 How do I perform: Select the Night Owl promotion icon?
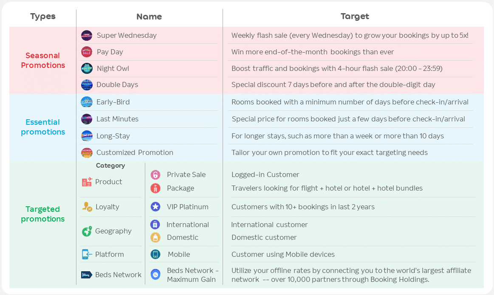pos(87,68)
